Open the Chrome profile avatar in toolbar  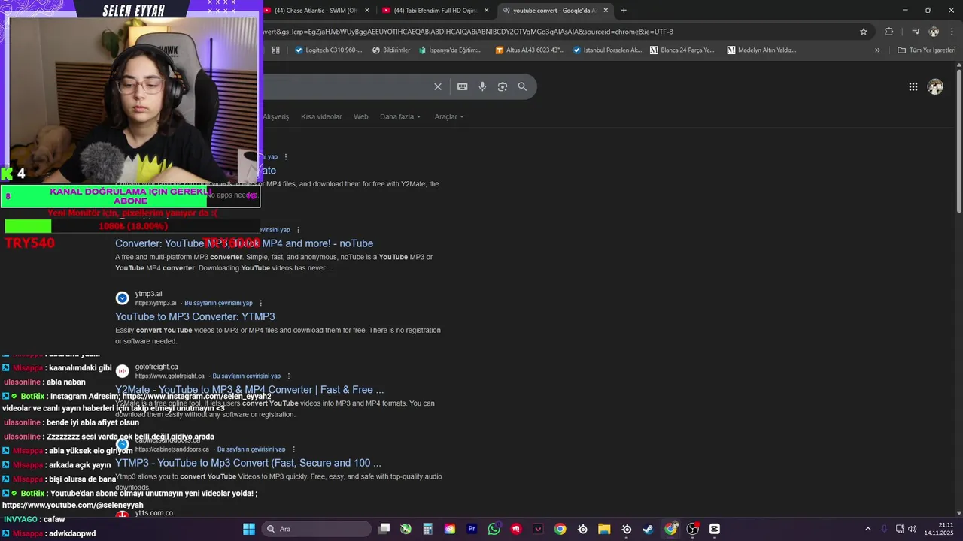click(x=934, y=32)
